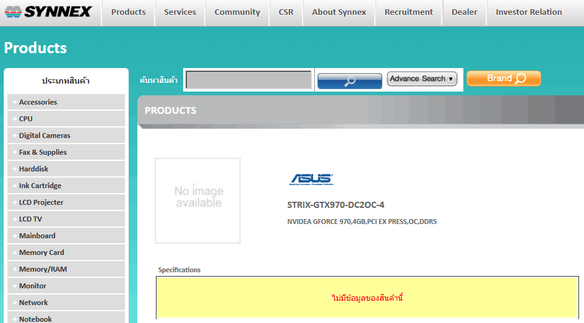Open the Products menu
Screen dimensions: 584x323
click(x=128, y=12)
